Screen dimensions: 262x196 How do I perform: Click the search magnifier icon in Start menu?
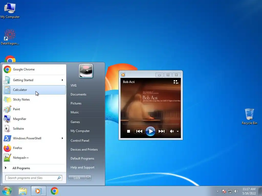point(59,178)
